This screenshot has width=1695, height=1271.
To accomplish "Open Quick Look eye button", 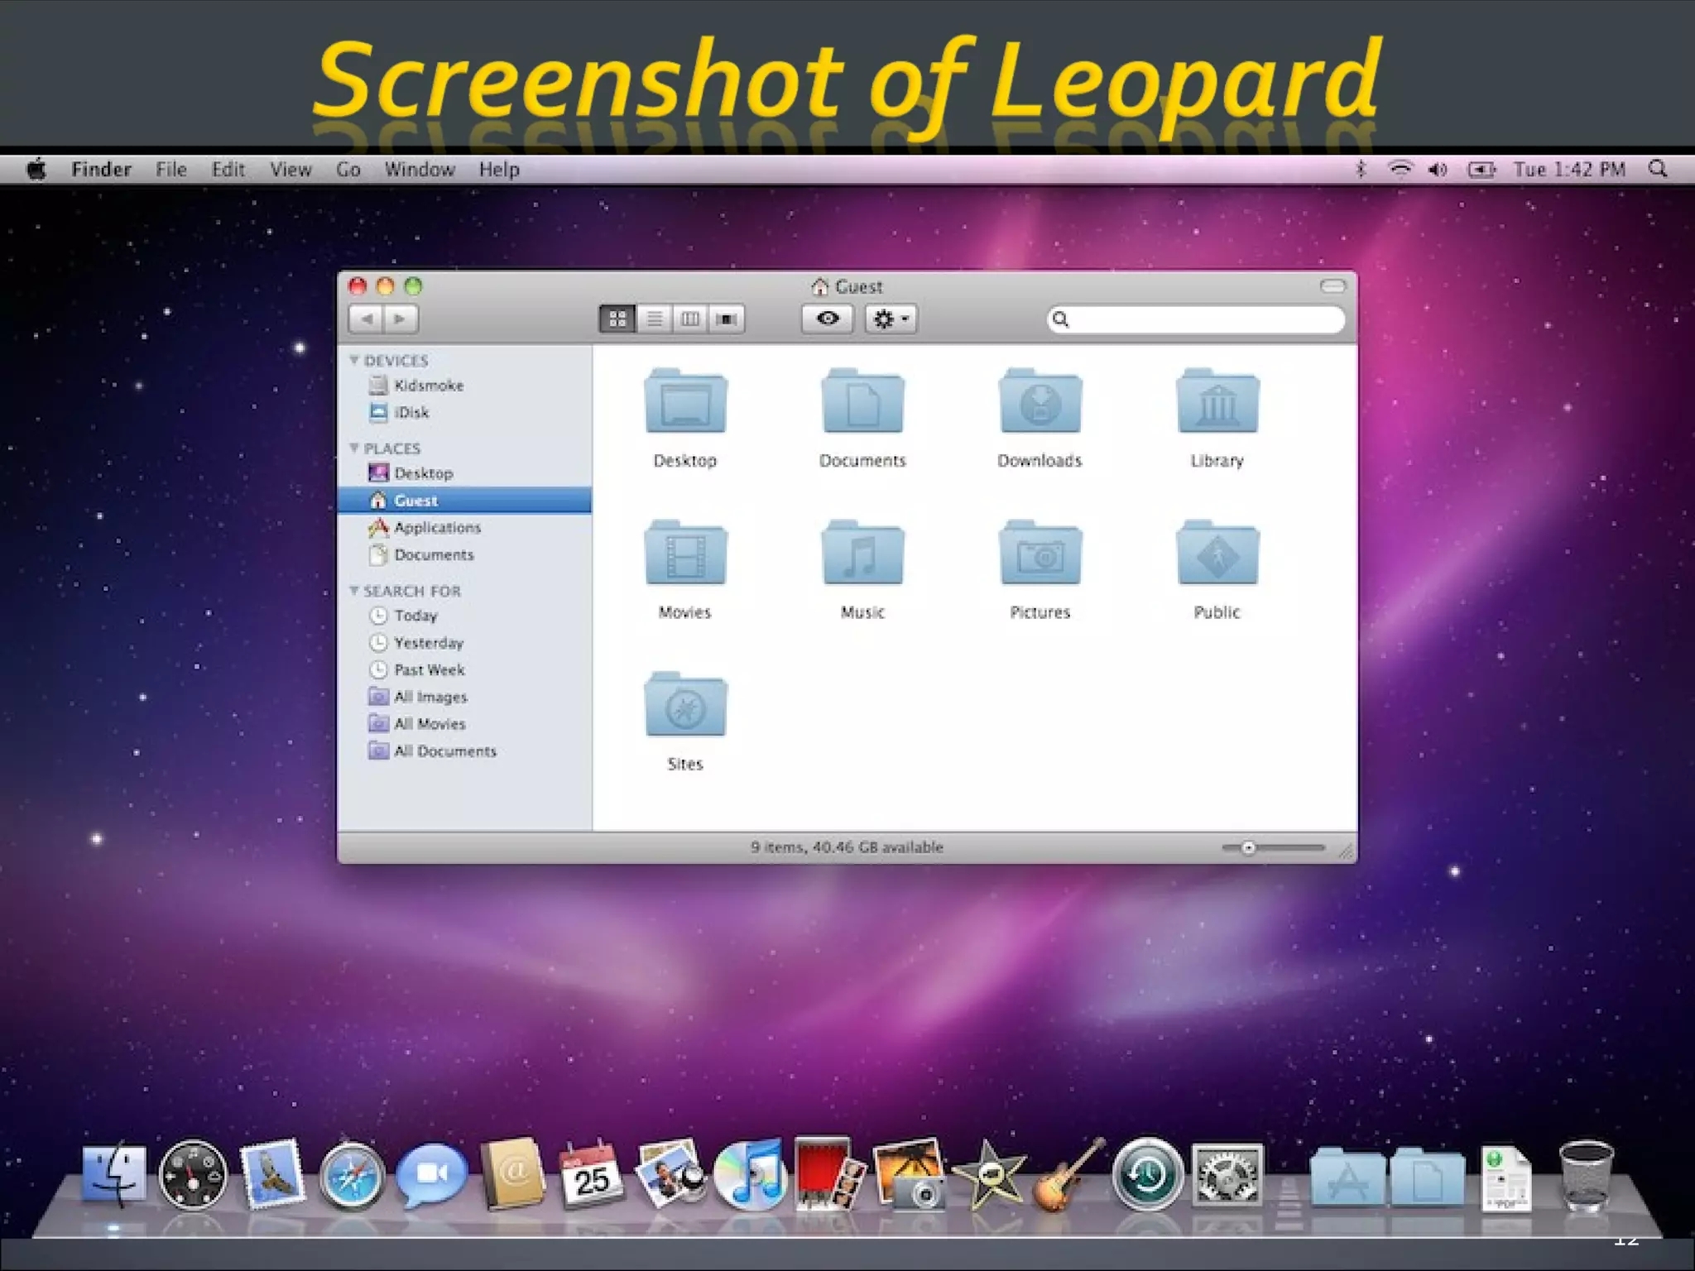I will point(827,319).
